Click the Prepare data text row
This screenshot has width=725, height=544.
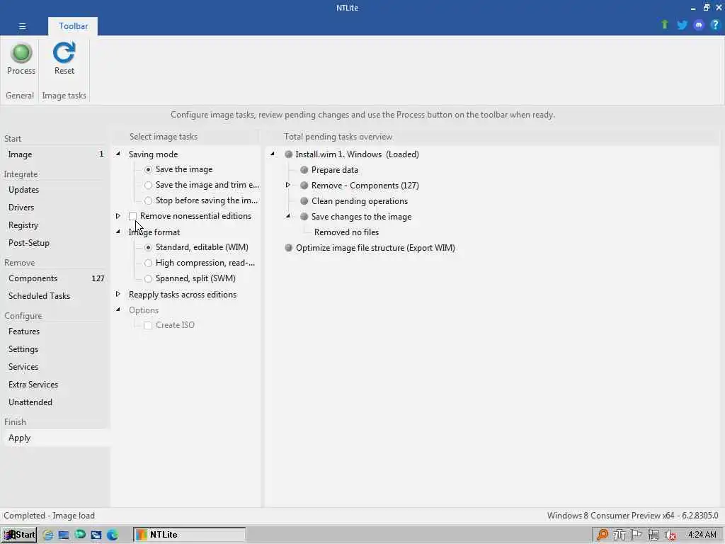(x=335, y=170)
